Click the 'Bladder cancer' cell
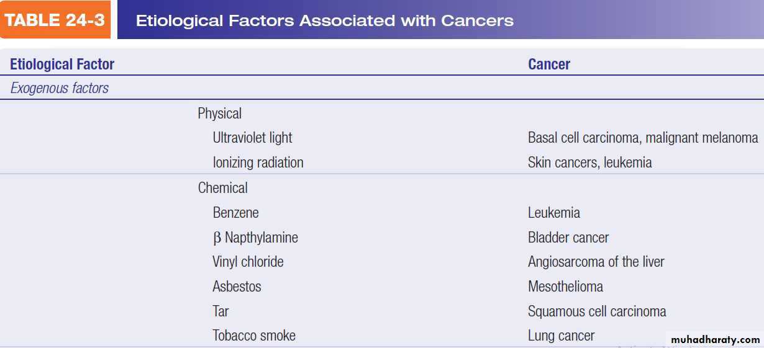Image resolution: width=764 pixels, height=348 pixels. (568, 237)
